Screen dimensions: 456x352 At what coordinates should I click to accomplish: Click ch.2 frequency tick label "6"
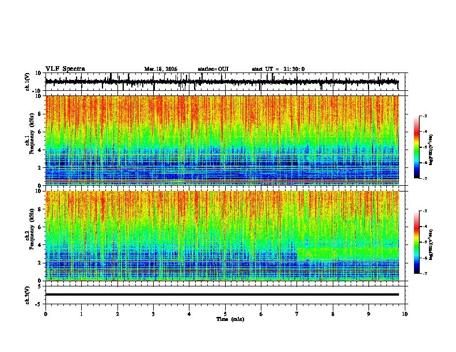[x=40, y=227]
